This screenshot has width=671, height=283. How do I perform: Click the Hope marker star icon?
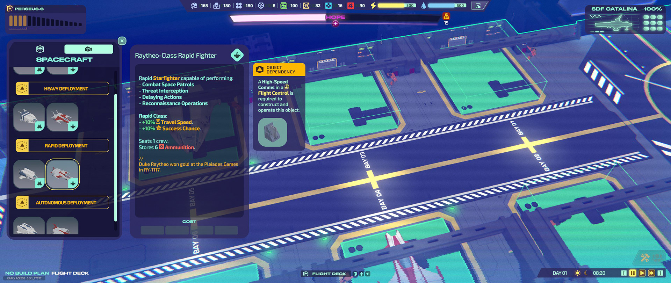[x=335, y=23]
